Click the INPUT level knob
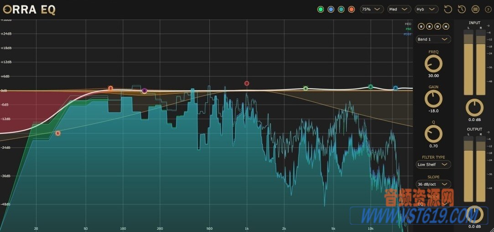This screenshot has height=232, width=494. coord(474,108)
